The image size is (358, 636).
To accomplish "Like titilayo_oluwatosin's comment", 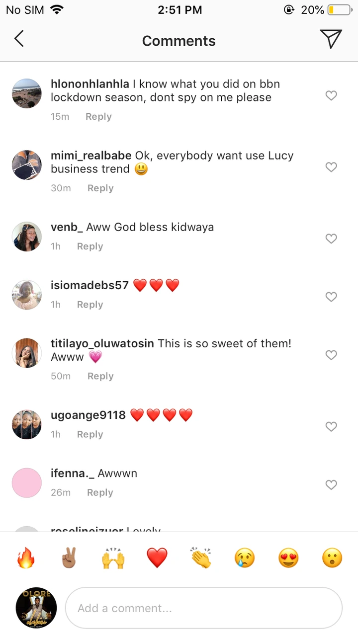I will click(x=331, y=355).
